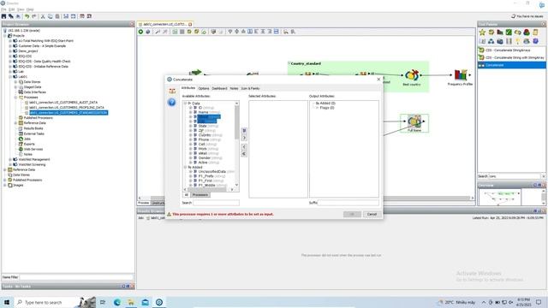Click the processor icon above help in dialog
Screen dimensions: 548x308
(x=172, y=91)
